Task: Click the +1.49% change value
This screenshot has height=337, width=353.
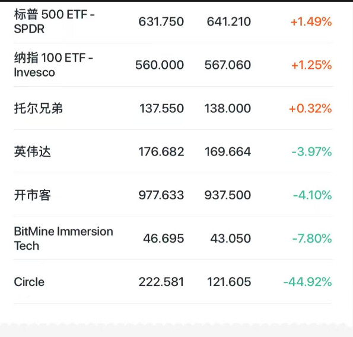Action: coord(311,22)
